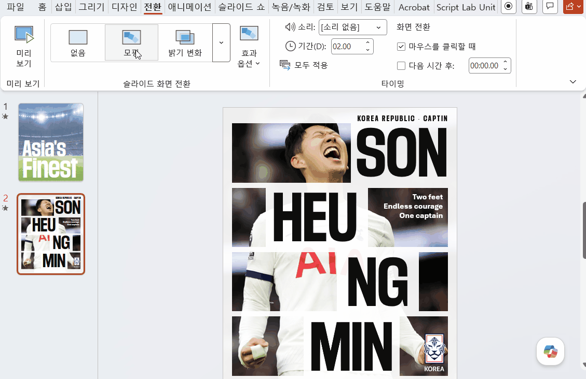Open the View (보기) tab
This screenshot has height=379, width=586.
click(349, 7)
